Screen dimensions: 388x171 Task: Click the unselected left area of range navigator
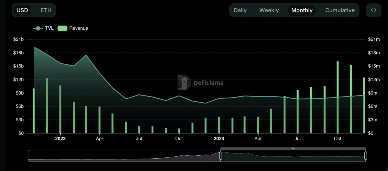[x=124, y=156]
